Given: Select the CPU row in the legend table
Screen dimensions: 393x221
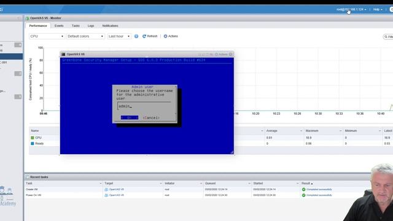Looking at the screenshot, I should pos(211,138).
